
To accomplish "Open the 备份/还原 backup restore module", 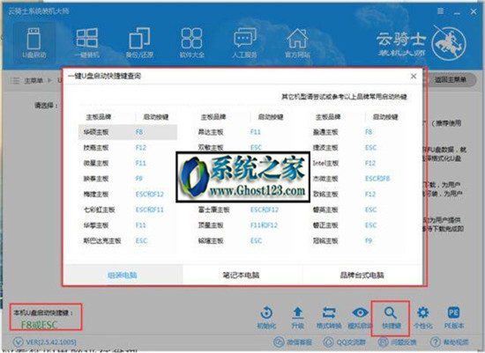I will tap(139, 43).
